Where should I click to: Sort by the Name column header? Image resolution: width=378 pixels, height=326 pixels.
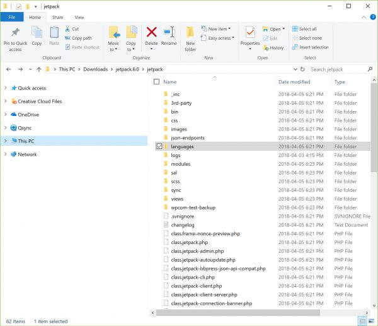pyautogui.click(x=170, y=82)
